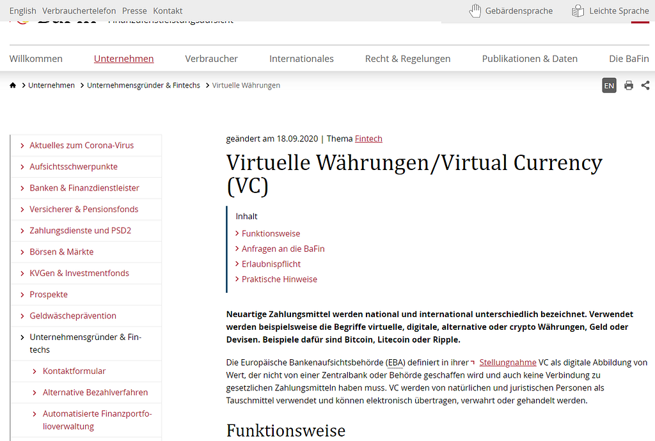Open Leichte Sprache text link
Image resolution: width=655 pixels, height=441 pixels.
click(619, 11)
